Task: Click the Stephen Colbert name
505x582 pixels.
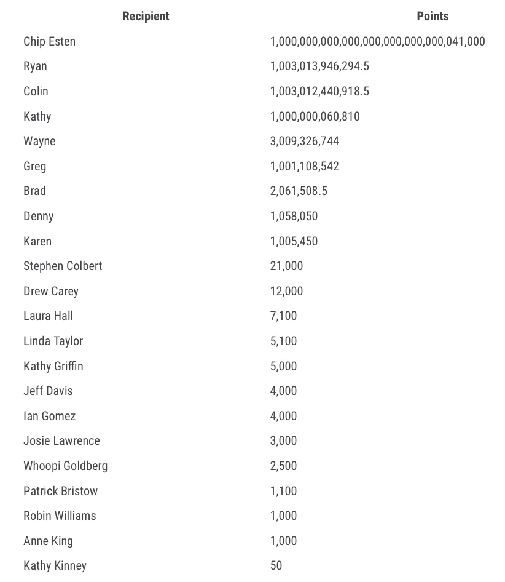Action: tap(63, 266)
